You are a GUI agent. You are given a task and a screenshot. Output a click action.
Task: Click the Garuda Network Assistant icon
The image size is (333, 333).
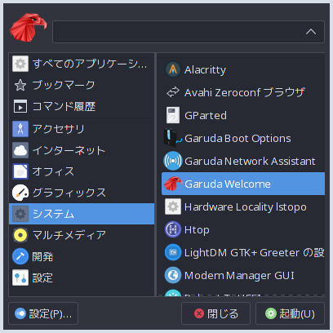click(x=173, y=161)
